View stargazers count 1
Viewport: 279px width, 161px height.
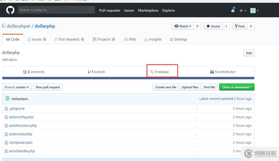tap(226, 26)
